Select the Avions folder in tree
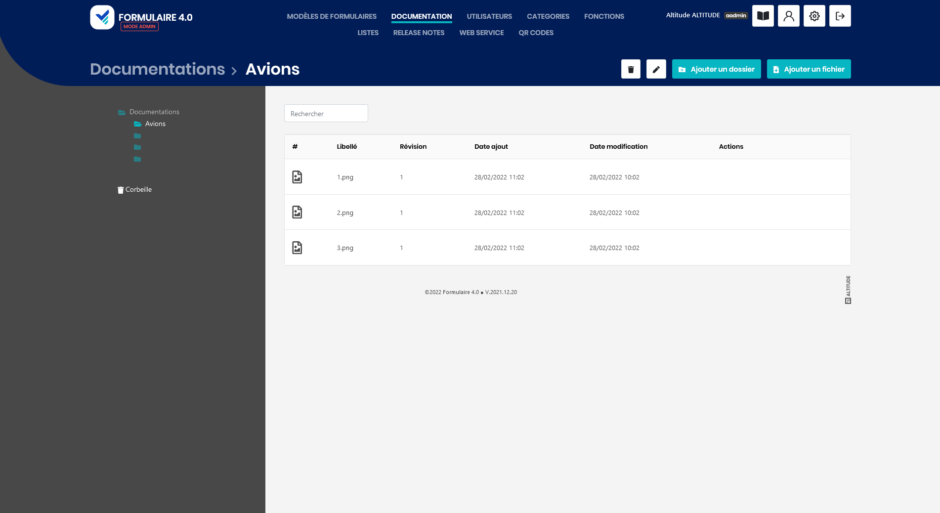Screen dimensions: 940x513 [x=155, y=124]
